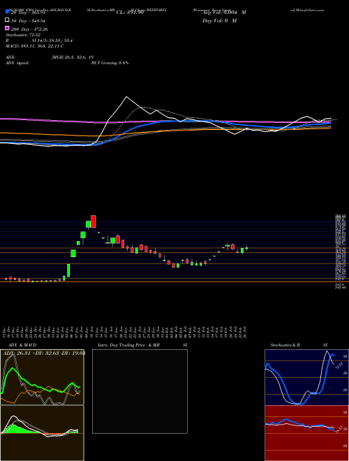This screenshot has width=349, height=461.
Task: Click the 'Intra Day Trading Price & MR' title
Action: 128,345
